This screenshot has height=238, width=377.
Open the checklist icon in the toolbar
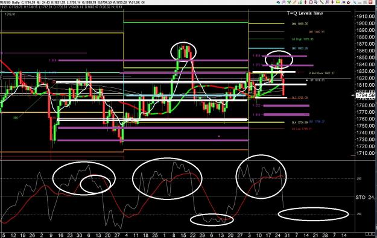tap(315, 2)
